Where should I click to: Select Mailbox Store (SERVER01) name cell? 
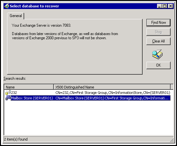click(32, 98)
